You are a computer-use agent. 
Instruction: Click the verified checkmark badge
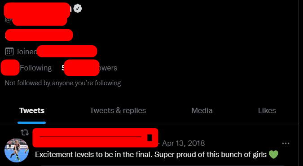coord(78,9)
